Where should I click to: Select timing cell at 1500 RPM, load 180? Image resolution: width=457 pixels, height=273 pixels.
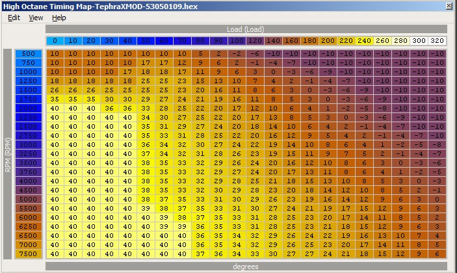point(310,90)
